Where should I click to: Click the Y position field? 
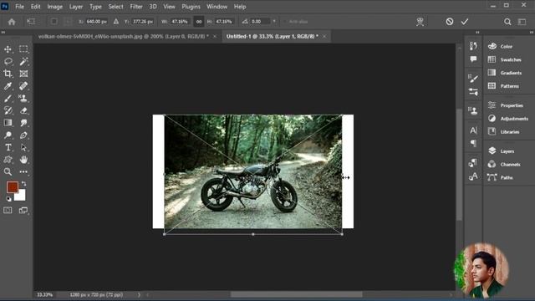(143, 22)
